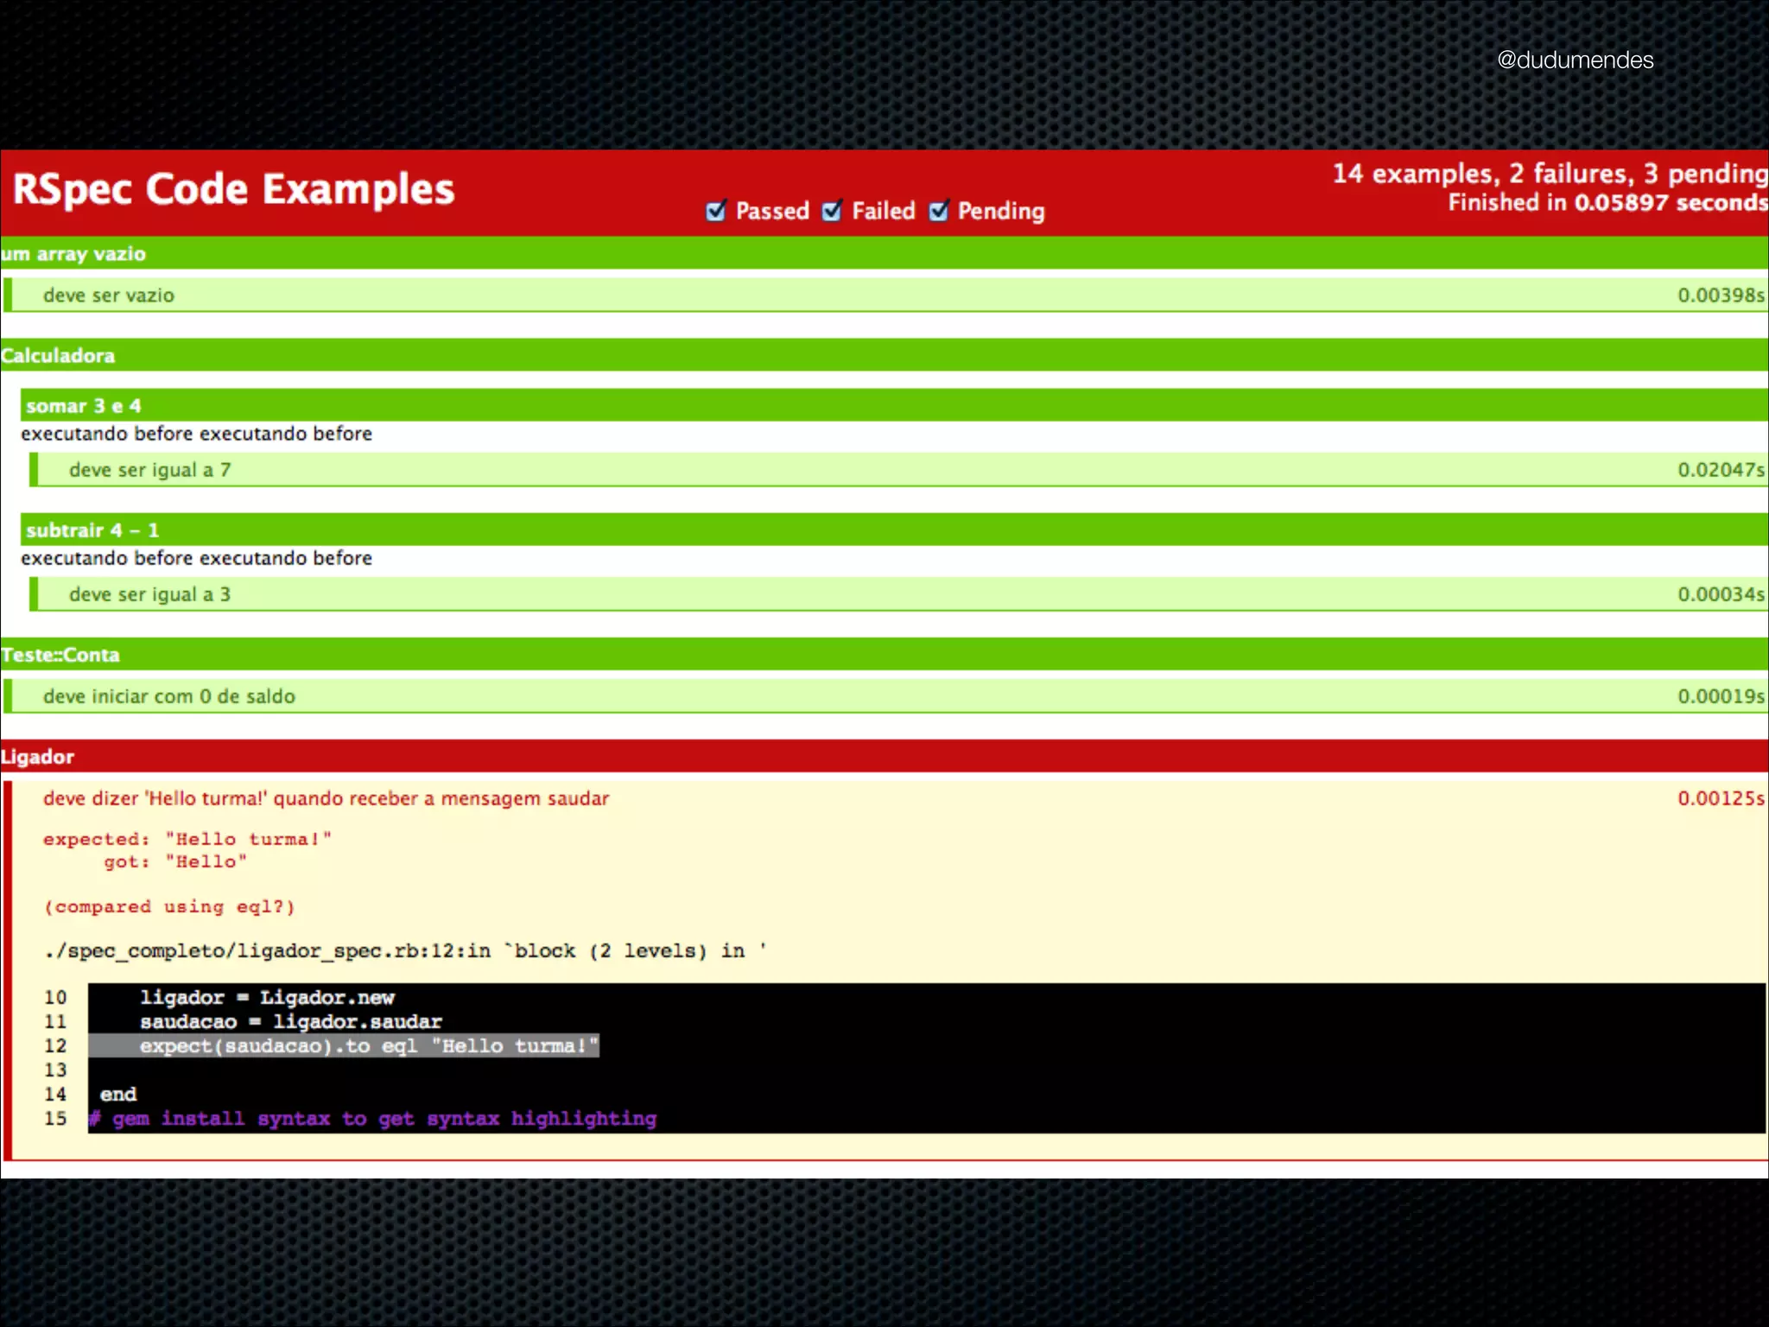Click the @dudumendes handle text
Image resolution: width=1769 pixels, height=1327 pixels.
click(x=1575, y=60)
